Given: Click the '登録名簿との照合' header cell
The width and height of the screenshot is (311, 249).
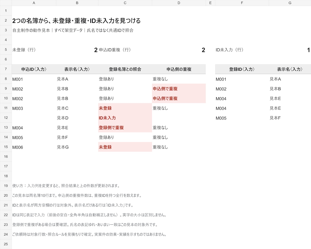Looking at the screenshot, I should click(125, 69).
